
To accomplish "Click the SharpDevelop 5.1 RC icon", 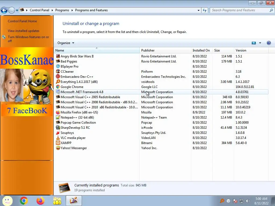I will point(58,127).
